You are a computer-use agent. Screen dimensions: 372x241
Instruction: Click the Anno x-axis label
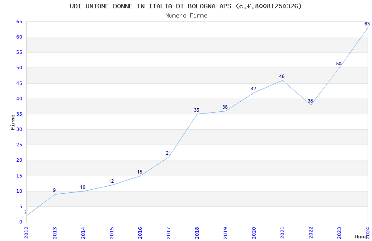click(x=361, y=237)
